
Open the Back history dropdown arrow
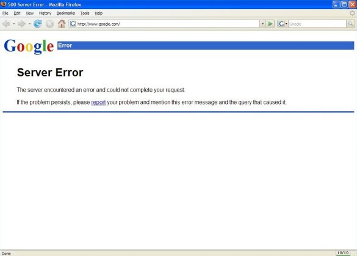pyautogui.click(x=13, y=24)
